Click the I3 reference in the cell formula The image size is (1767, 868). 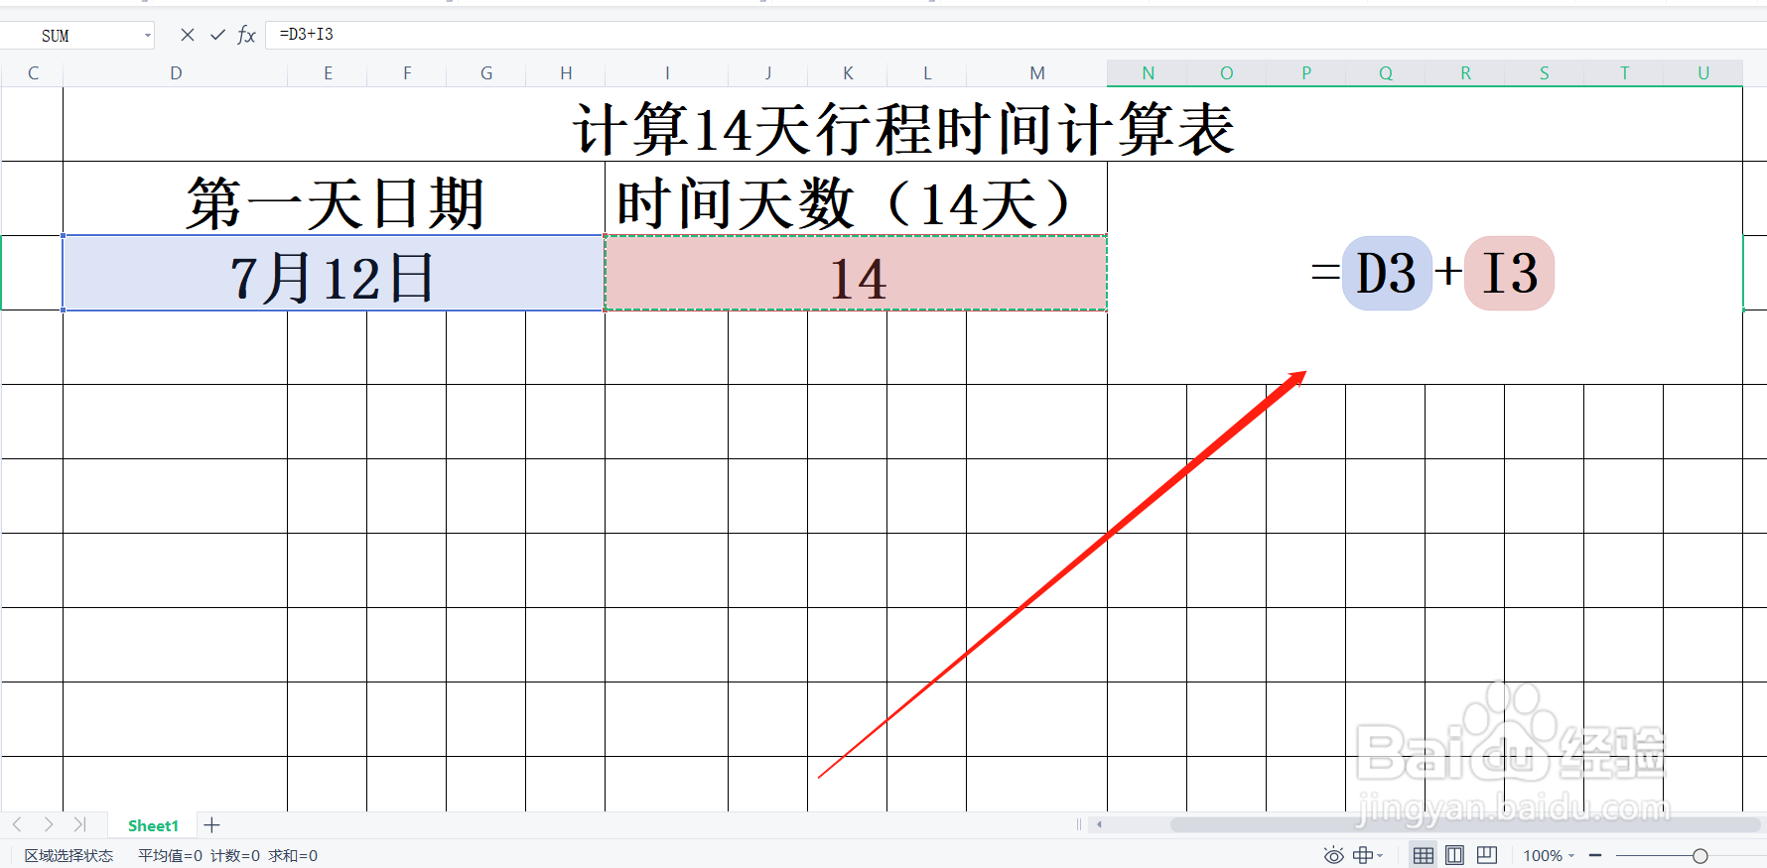(1509, 274)
